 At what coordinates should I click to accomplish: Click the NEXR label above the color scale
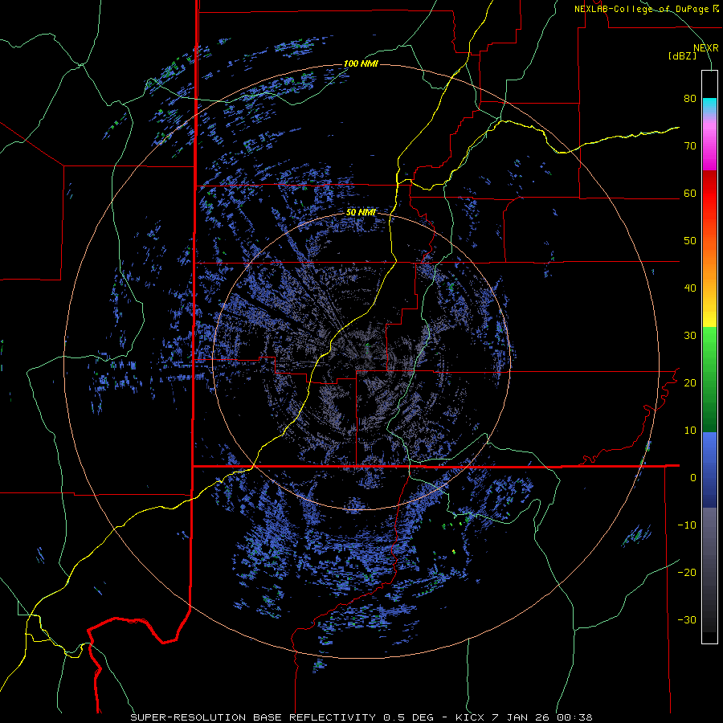pyautogui.click(x=706, y=47)
